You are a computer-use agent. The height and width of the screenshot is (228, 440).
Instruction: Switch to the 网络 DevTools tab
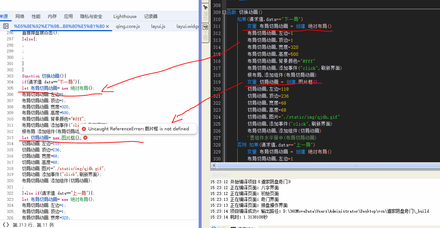pos(20,17)
